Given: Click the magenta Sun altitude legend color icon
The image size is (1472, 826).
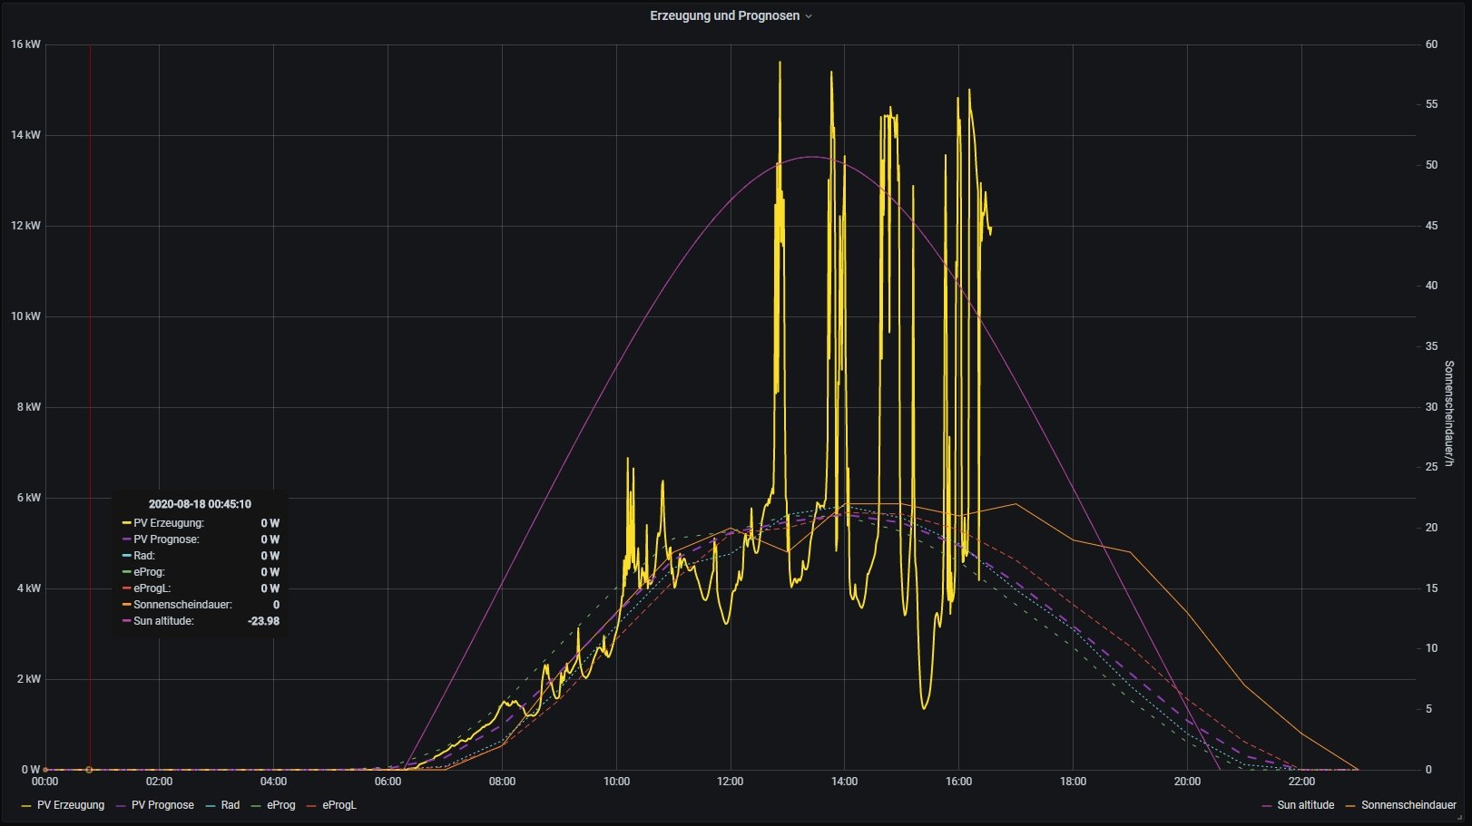Looking at the screenshot, I should point(1267,805).
